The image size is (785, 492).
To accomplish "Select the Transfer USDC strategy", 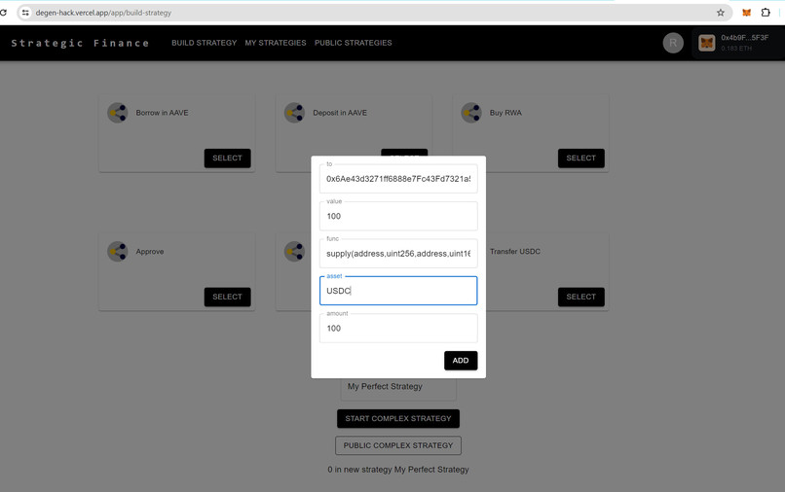I will pos(581,297).
